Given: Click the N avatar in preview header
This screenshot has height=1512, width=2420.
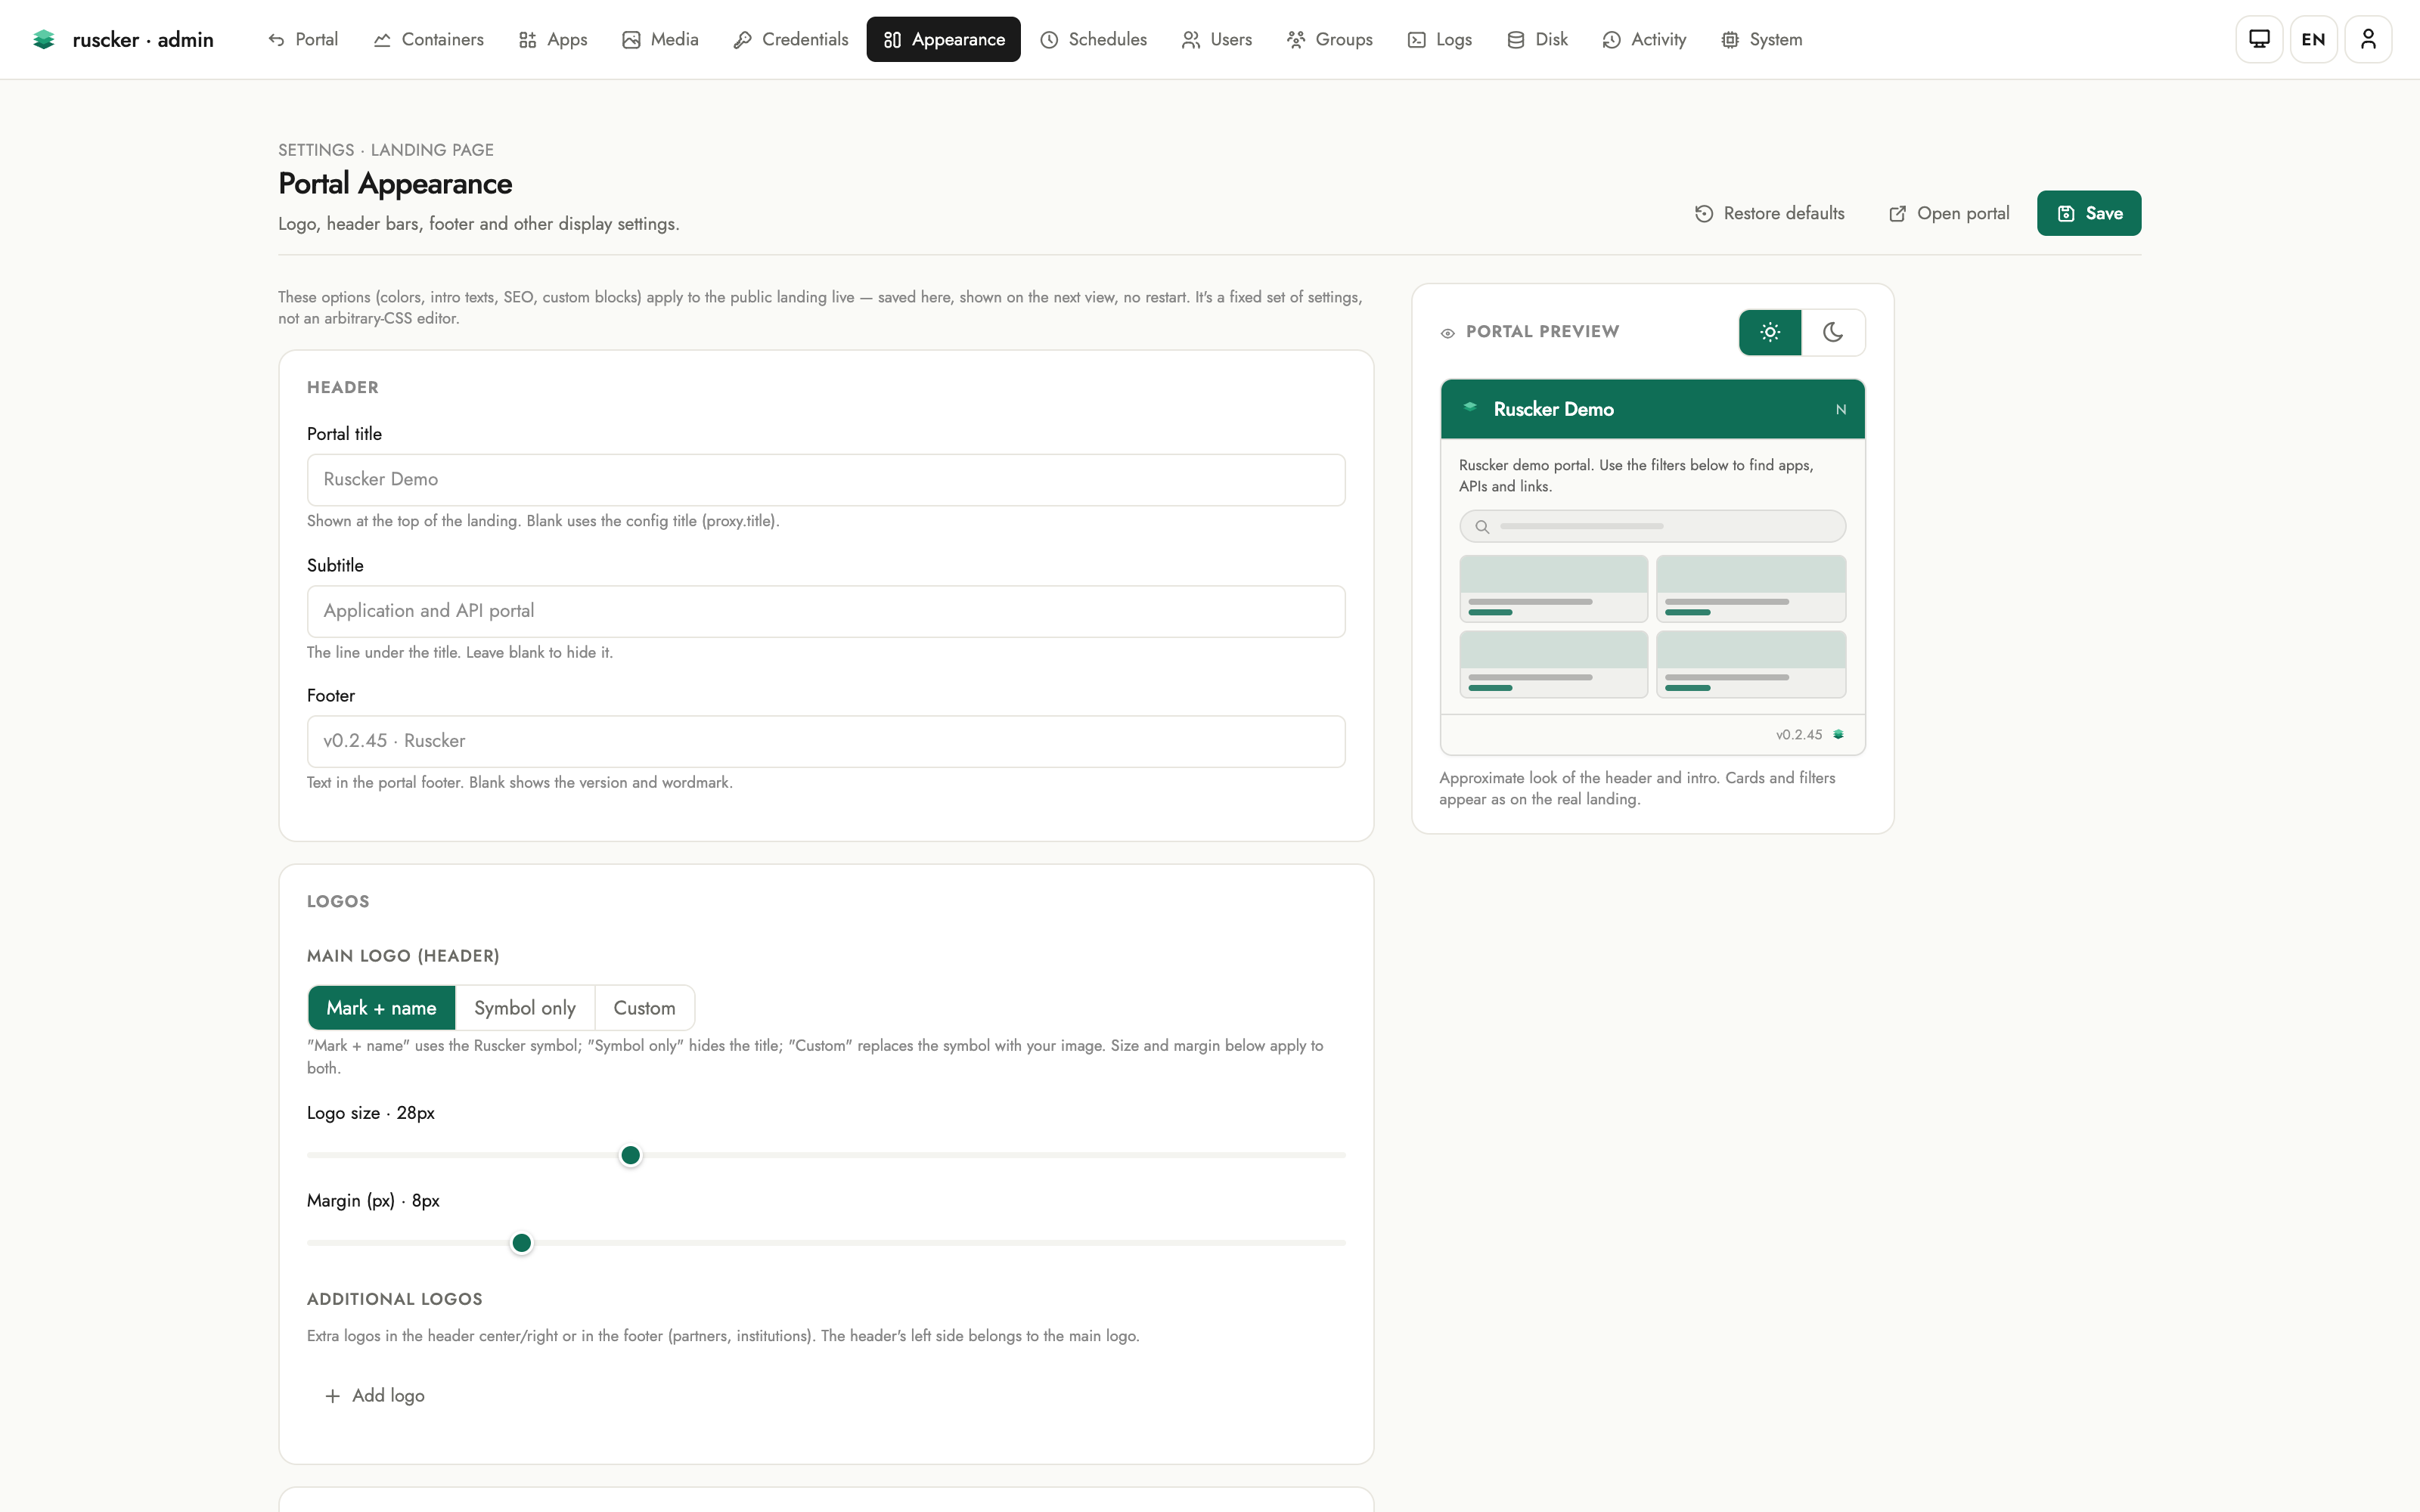Looking at the screenshot, I should tap(1840, 409).
